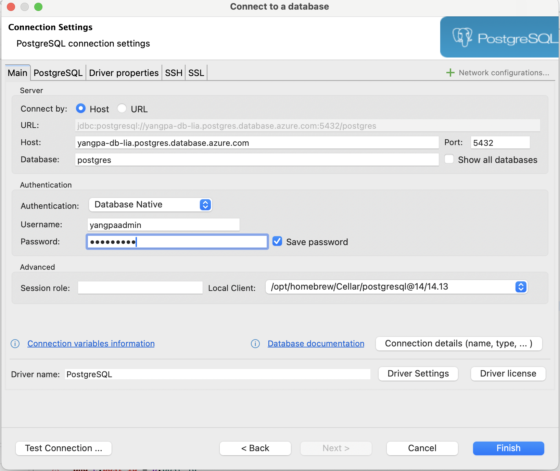Click the PostgreSQL connection settings subtitle

(x=83, y=43)
